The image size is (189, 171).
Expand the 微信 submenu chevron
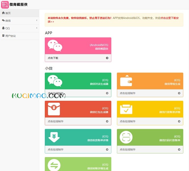(37, 20)
